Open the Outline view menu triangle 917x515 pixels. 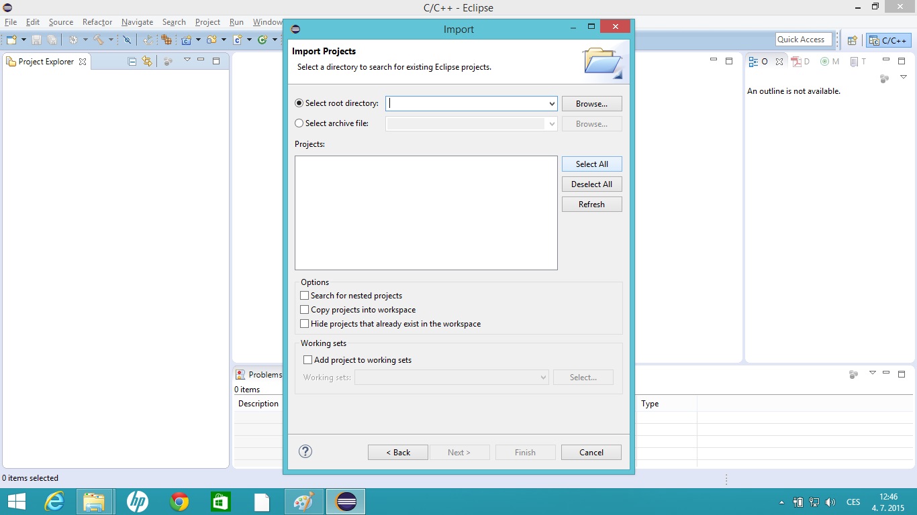tap(903, 77)
